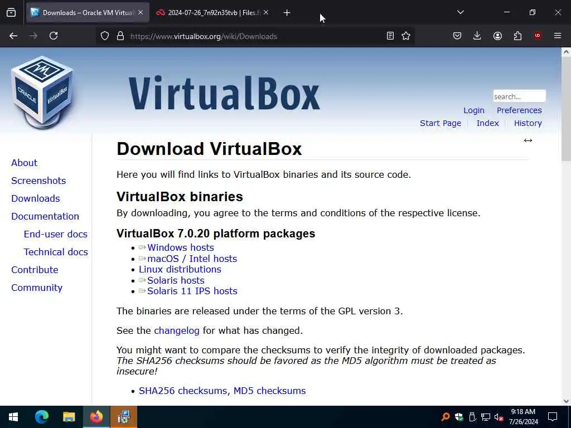Click the scrollbar down arrow
The width and height of the screenshot is (571, 428).
point(566,401)
